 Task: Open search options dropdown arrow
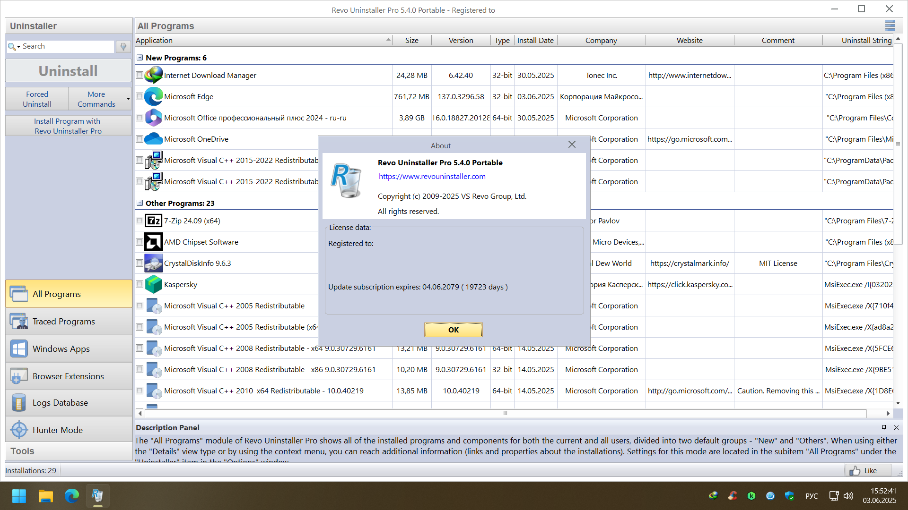pos(18,46)
